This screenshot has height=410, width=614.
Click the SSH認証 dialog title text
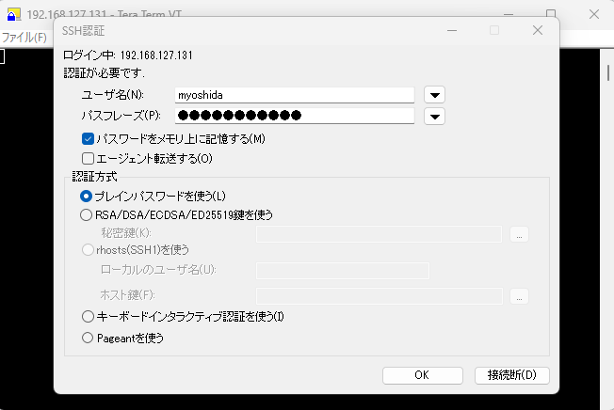coord(83,31)
